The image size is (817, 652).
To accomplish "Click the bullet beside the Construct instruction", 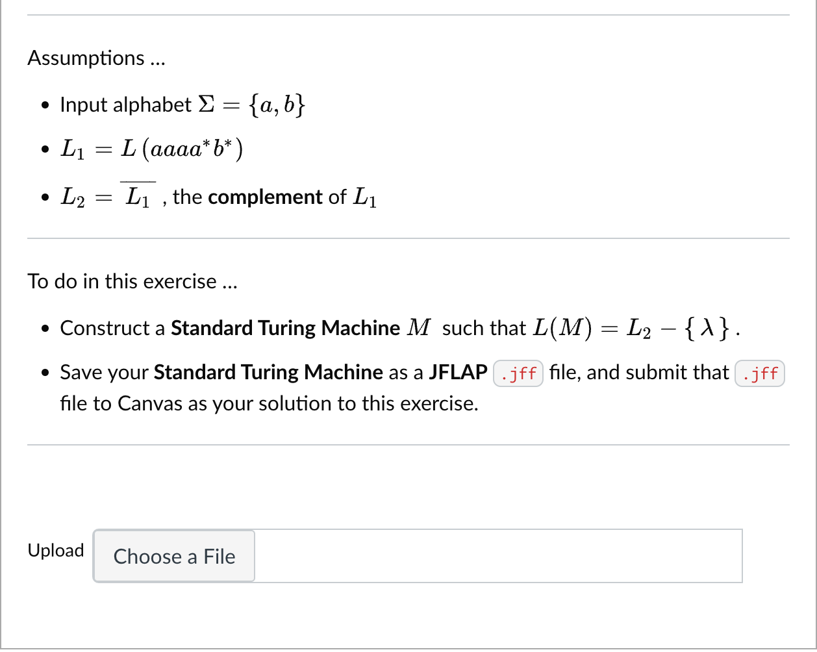I will click(44, 329).
